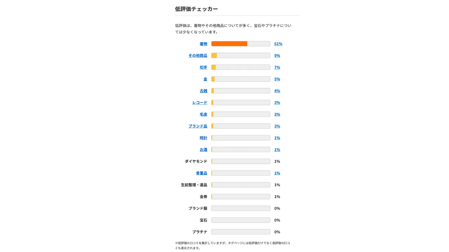Select the 時計 link
This screenshot has height=252, width=449.
pyautogui.click(x=203, y=138)
